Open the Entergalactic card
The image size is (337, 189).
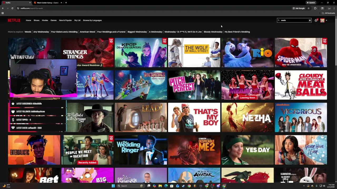point(34,150)
